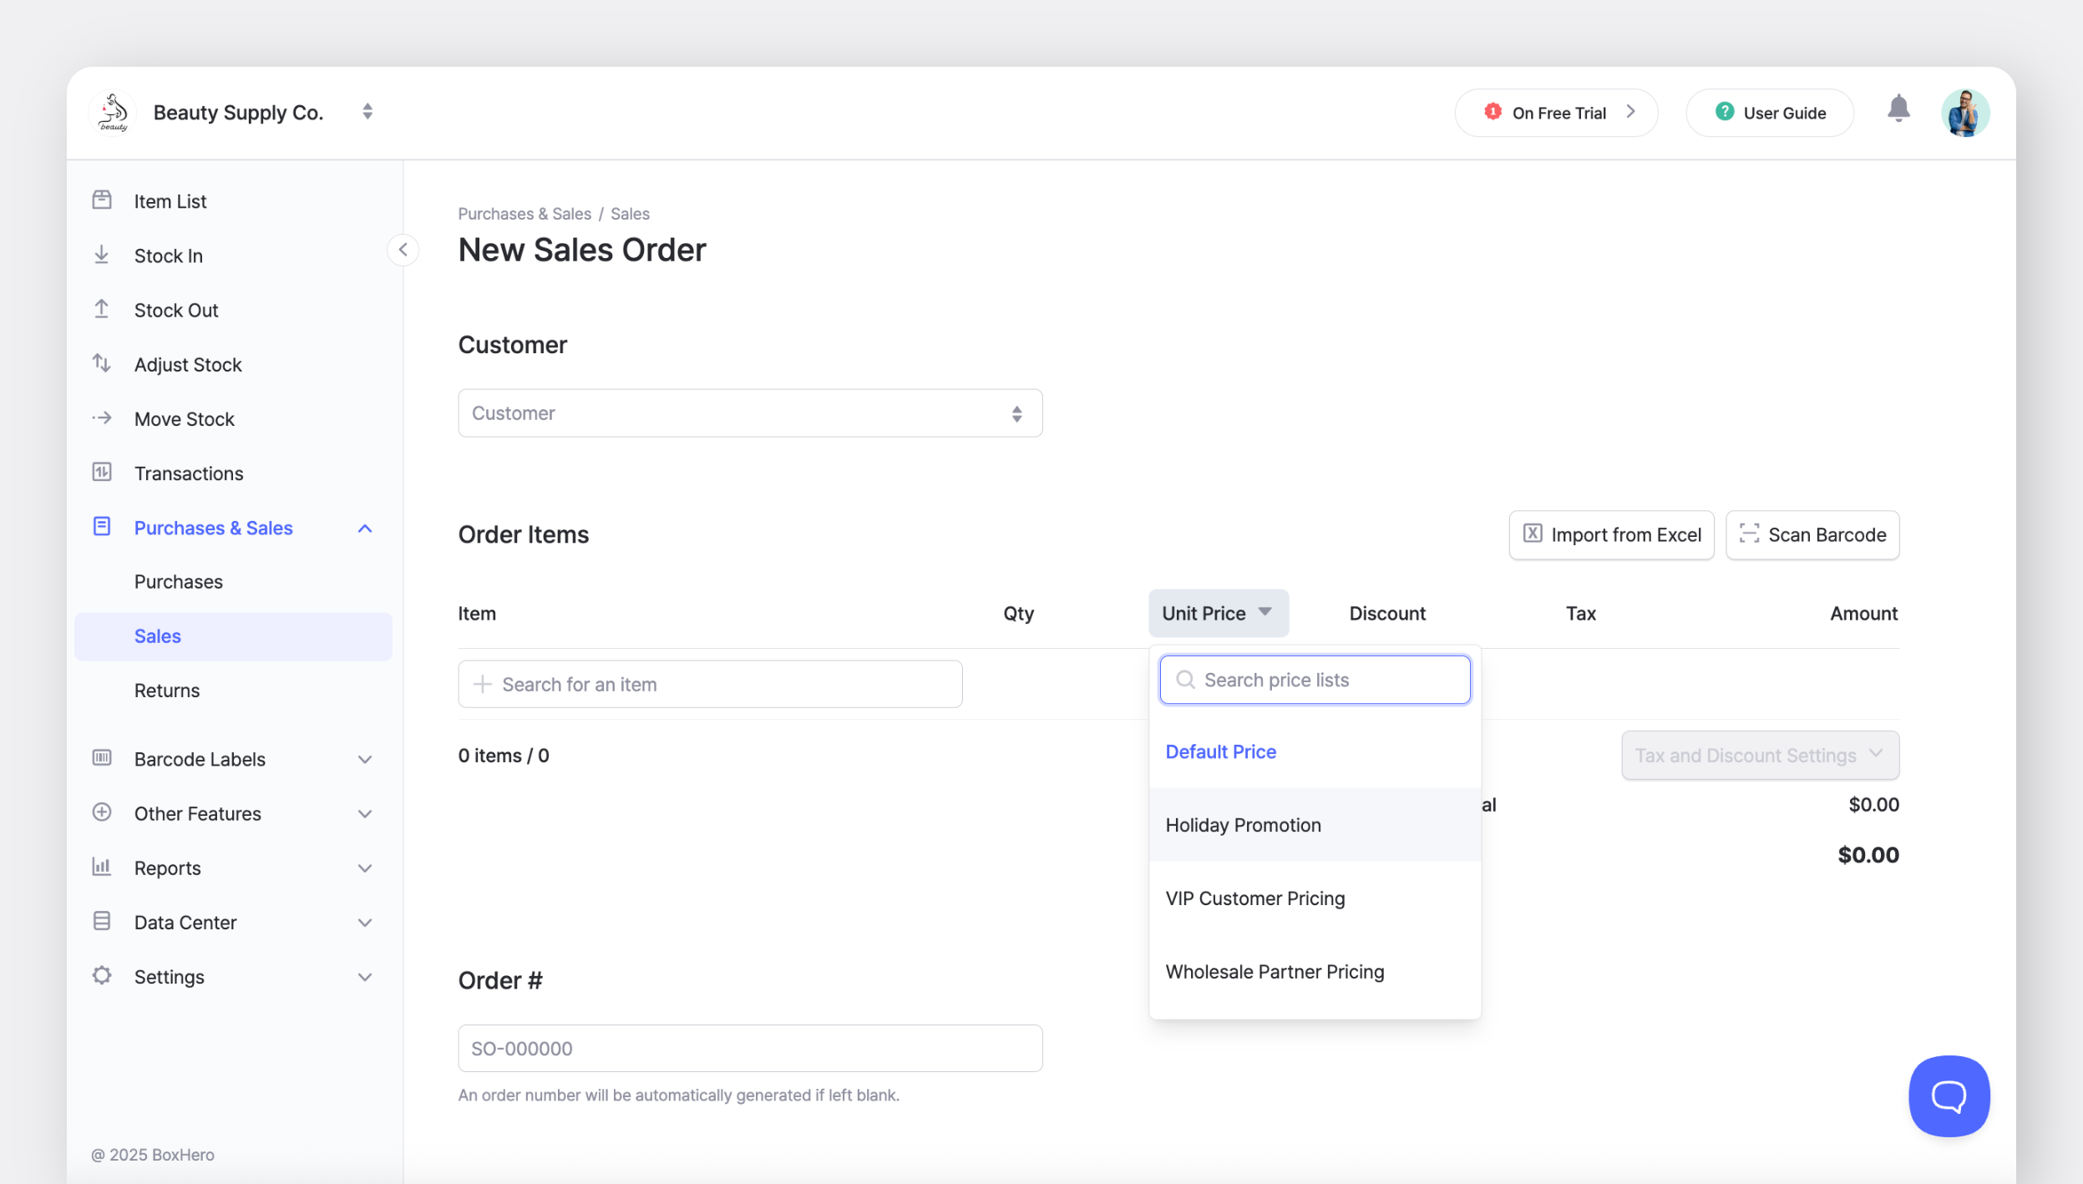Click Import from Excel button
Image resolution: width=2083 pixels, height=1184 pixels.
click(x=1611, y=535)
